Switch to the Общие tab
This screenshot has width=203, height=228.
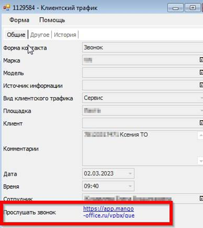[16, 35]
